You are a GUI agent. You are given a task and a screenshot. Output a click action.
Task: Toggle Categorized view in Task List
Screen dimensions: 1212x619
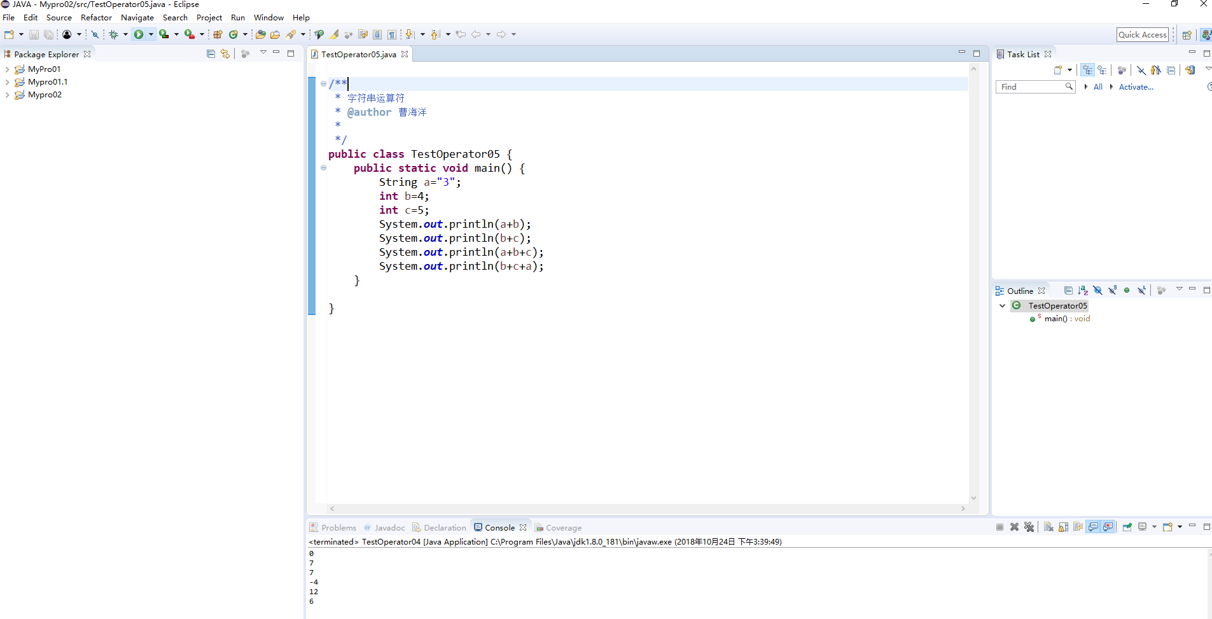[x=1088, y=71]
